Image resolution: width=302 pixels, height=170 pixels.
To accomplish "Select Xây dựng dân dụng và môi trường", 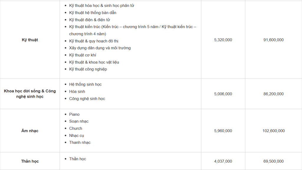I will click(100, 48).
